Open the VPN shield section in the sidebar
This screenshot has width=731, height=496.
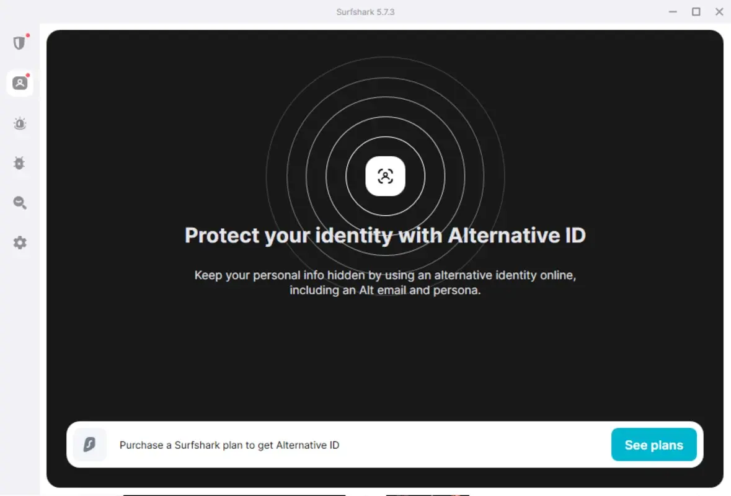[x=19, y=43]
